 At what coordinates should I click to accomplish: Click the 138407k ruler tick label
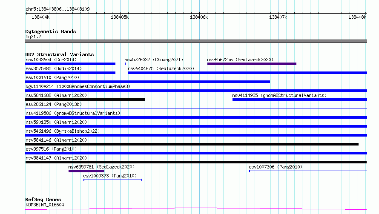pos(278,17)
